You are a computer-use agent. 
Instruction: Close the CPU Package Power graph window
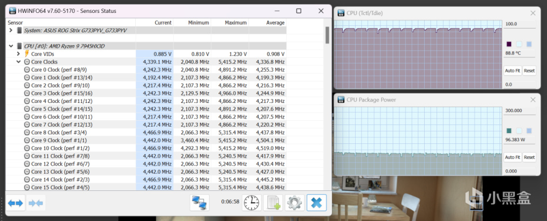(x=532, y=100)
